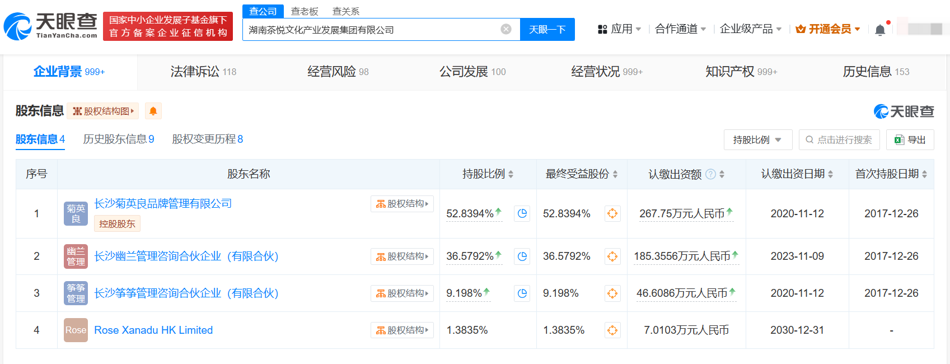Open 股权结构 for 长沙幽兰 row
The image size is (950, 364).
[402, 256]
